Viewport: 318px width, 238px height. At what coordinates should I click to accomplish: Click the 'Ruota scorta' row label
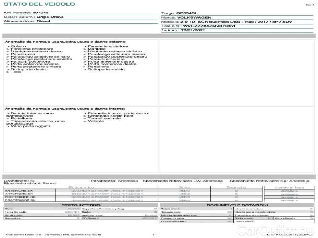244,218
